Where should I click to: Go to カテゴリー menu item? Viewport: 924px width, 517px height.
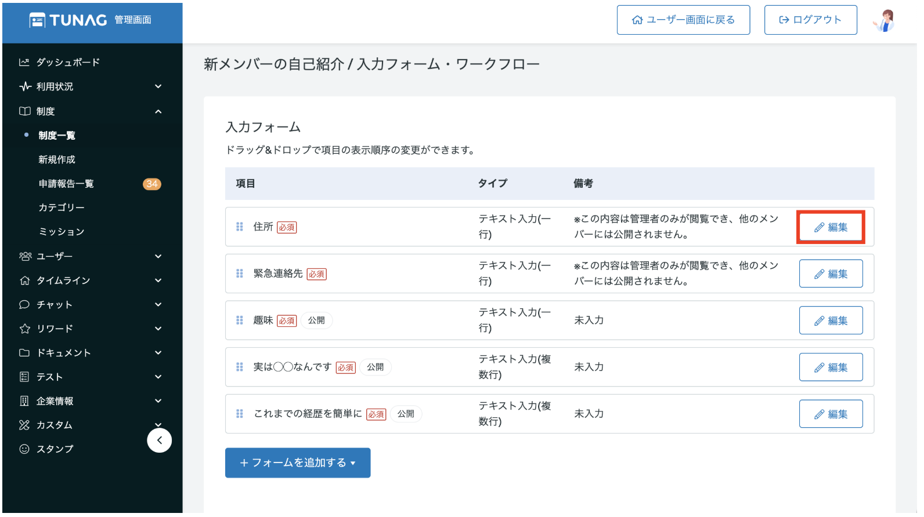[62, 207]
